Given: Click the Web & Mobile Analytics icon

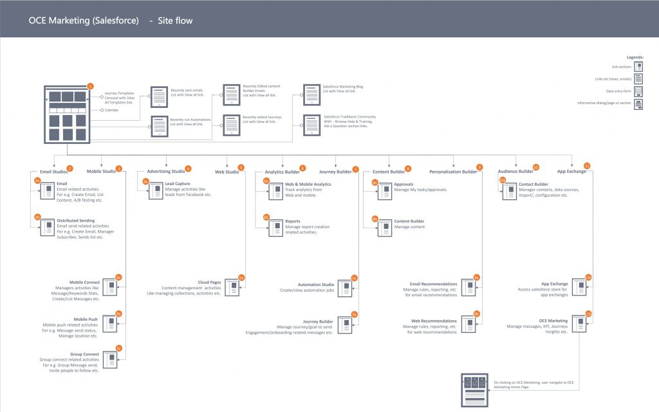Looking at the screenshot, I should point(275,192).
